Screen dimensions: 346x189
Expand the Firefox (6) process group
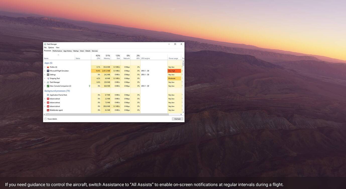pos(45,67)
